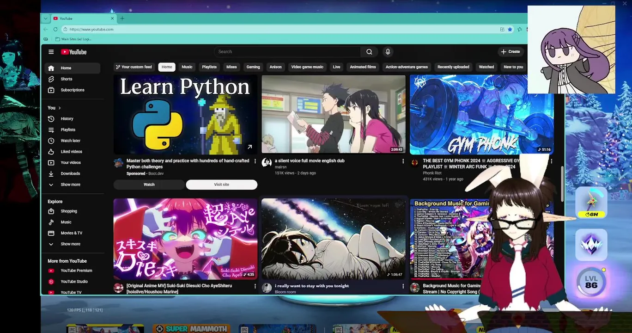The height and width of the screenshot is (333, 632).
Task: Click the search magnifier button
Action: click(369, 52)
